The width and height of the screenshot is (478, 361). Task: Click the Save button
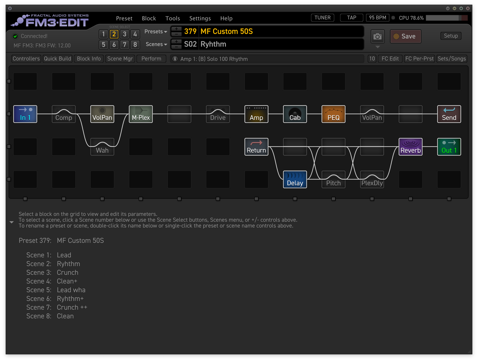(406, 36)
